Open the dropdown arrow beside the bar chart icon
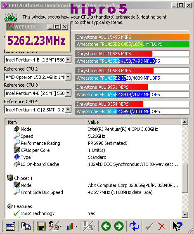194x234 pixels. point(76,227)
